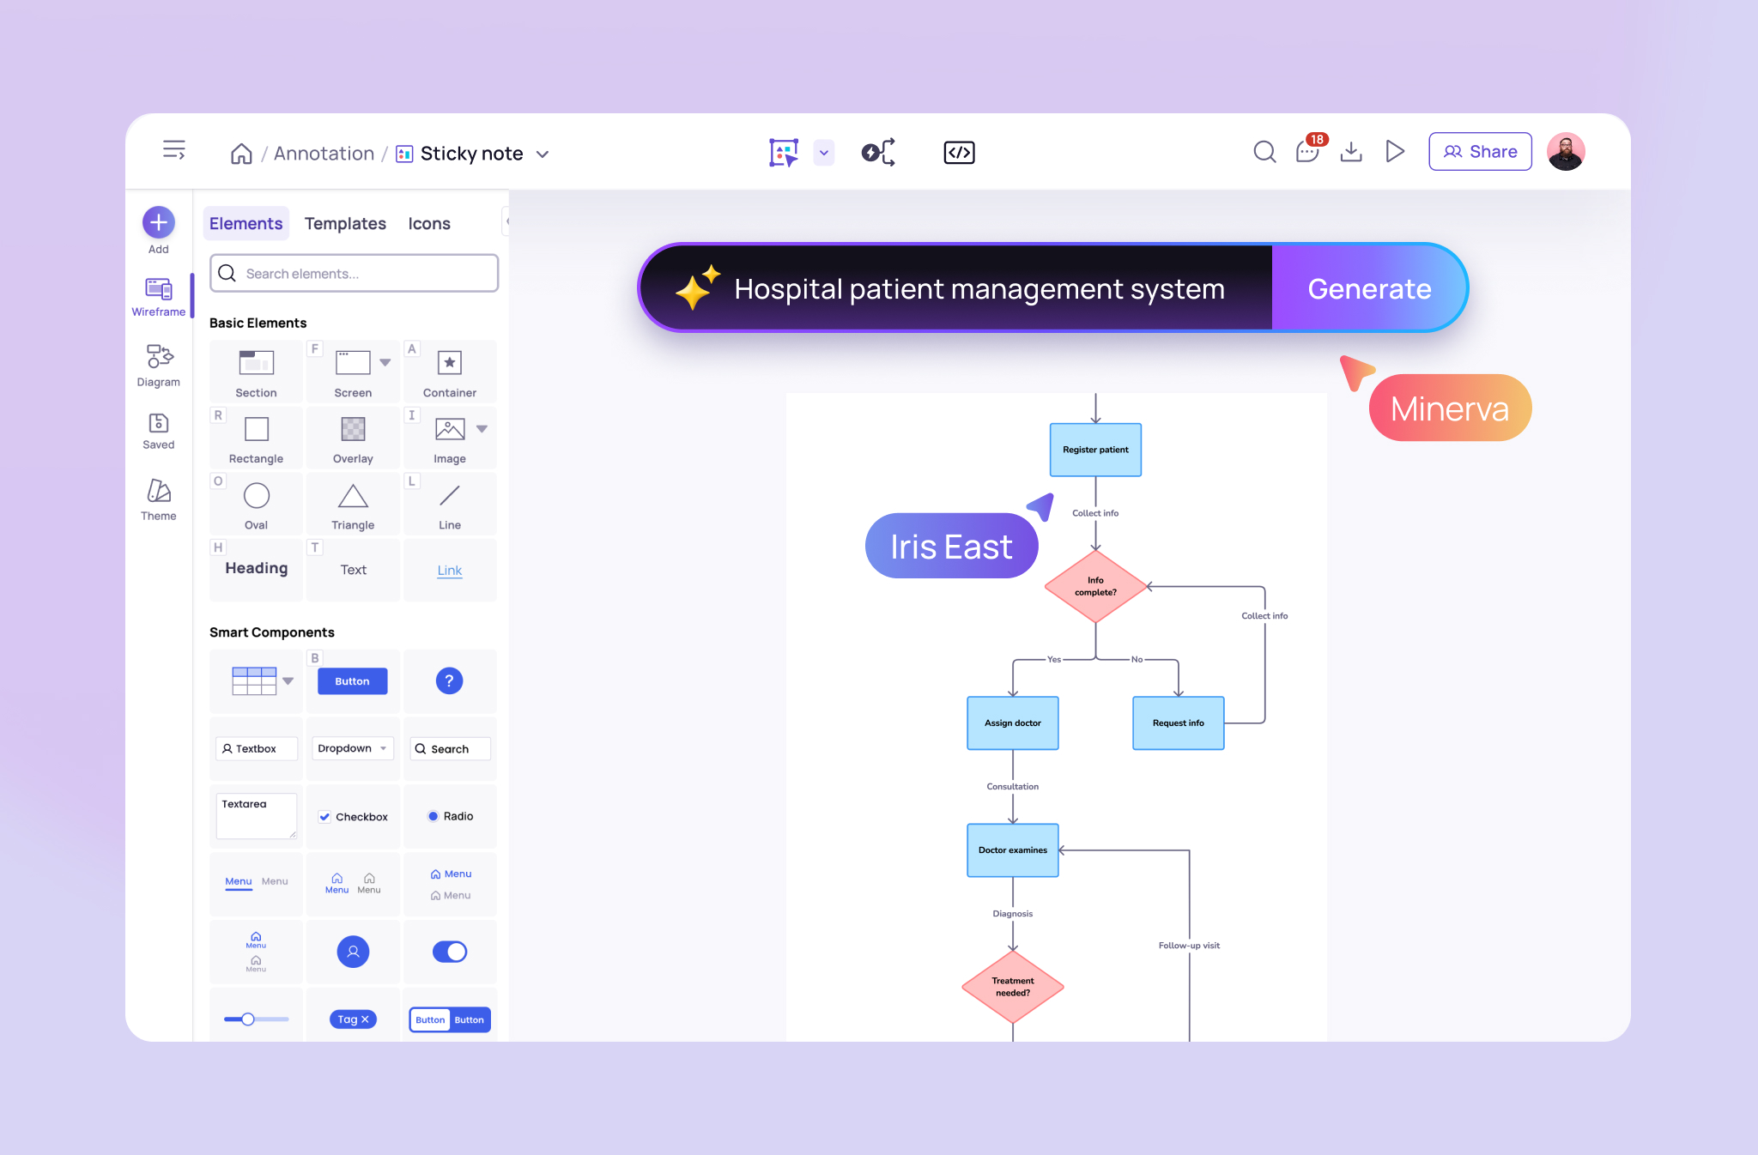Open the Saved items panel
Viewport: 1758px width, 1155px height.
159,430
